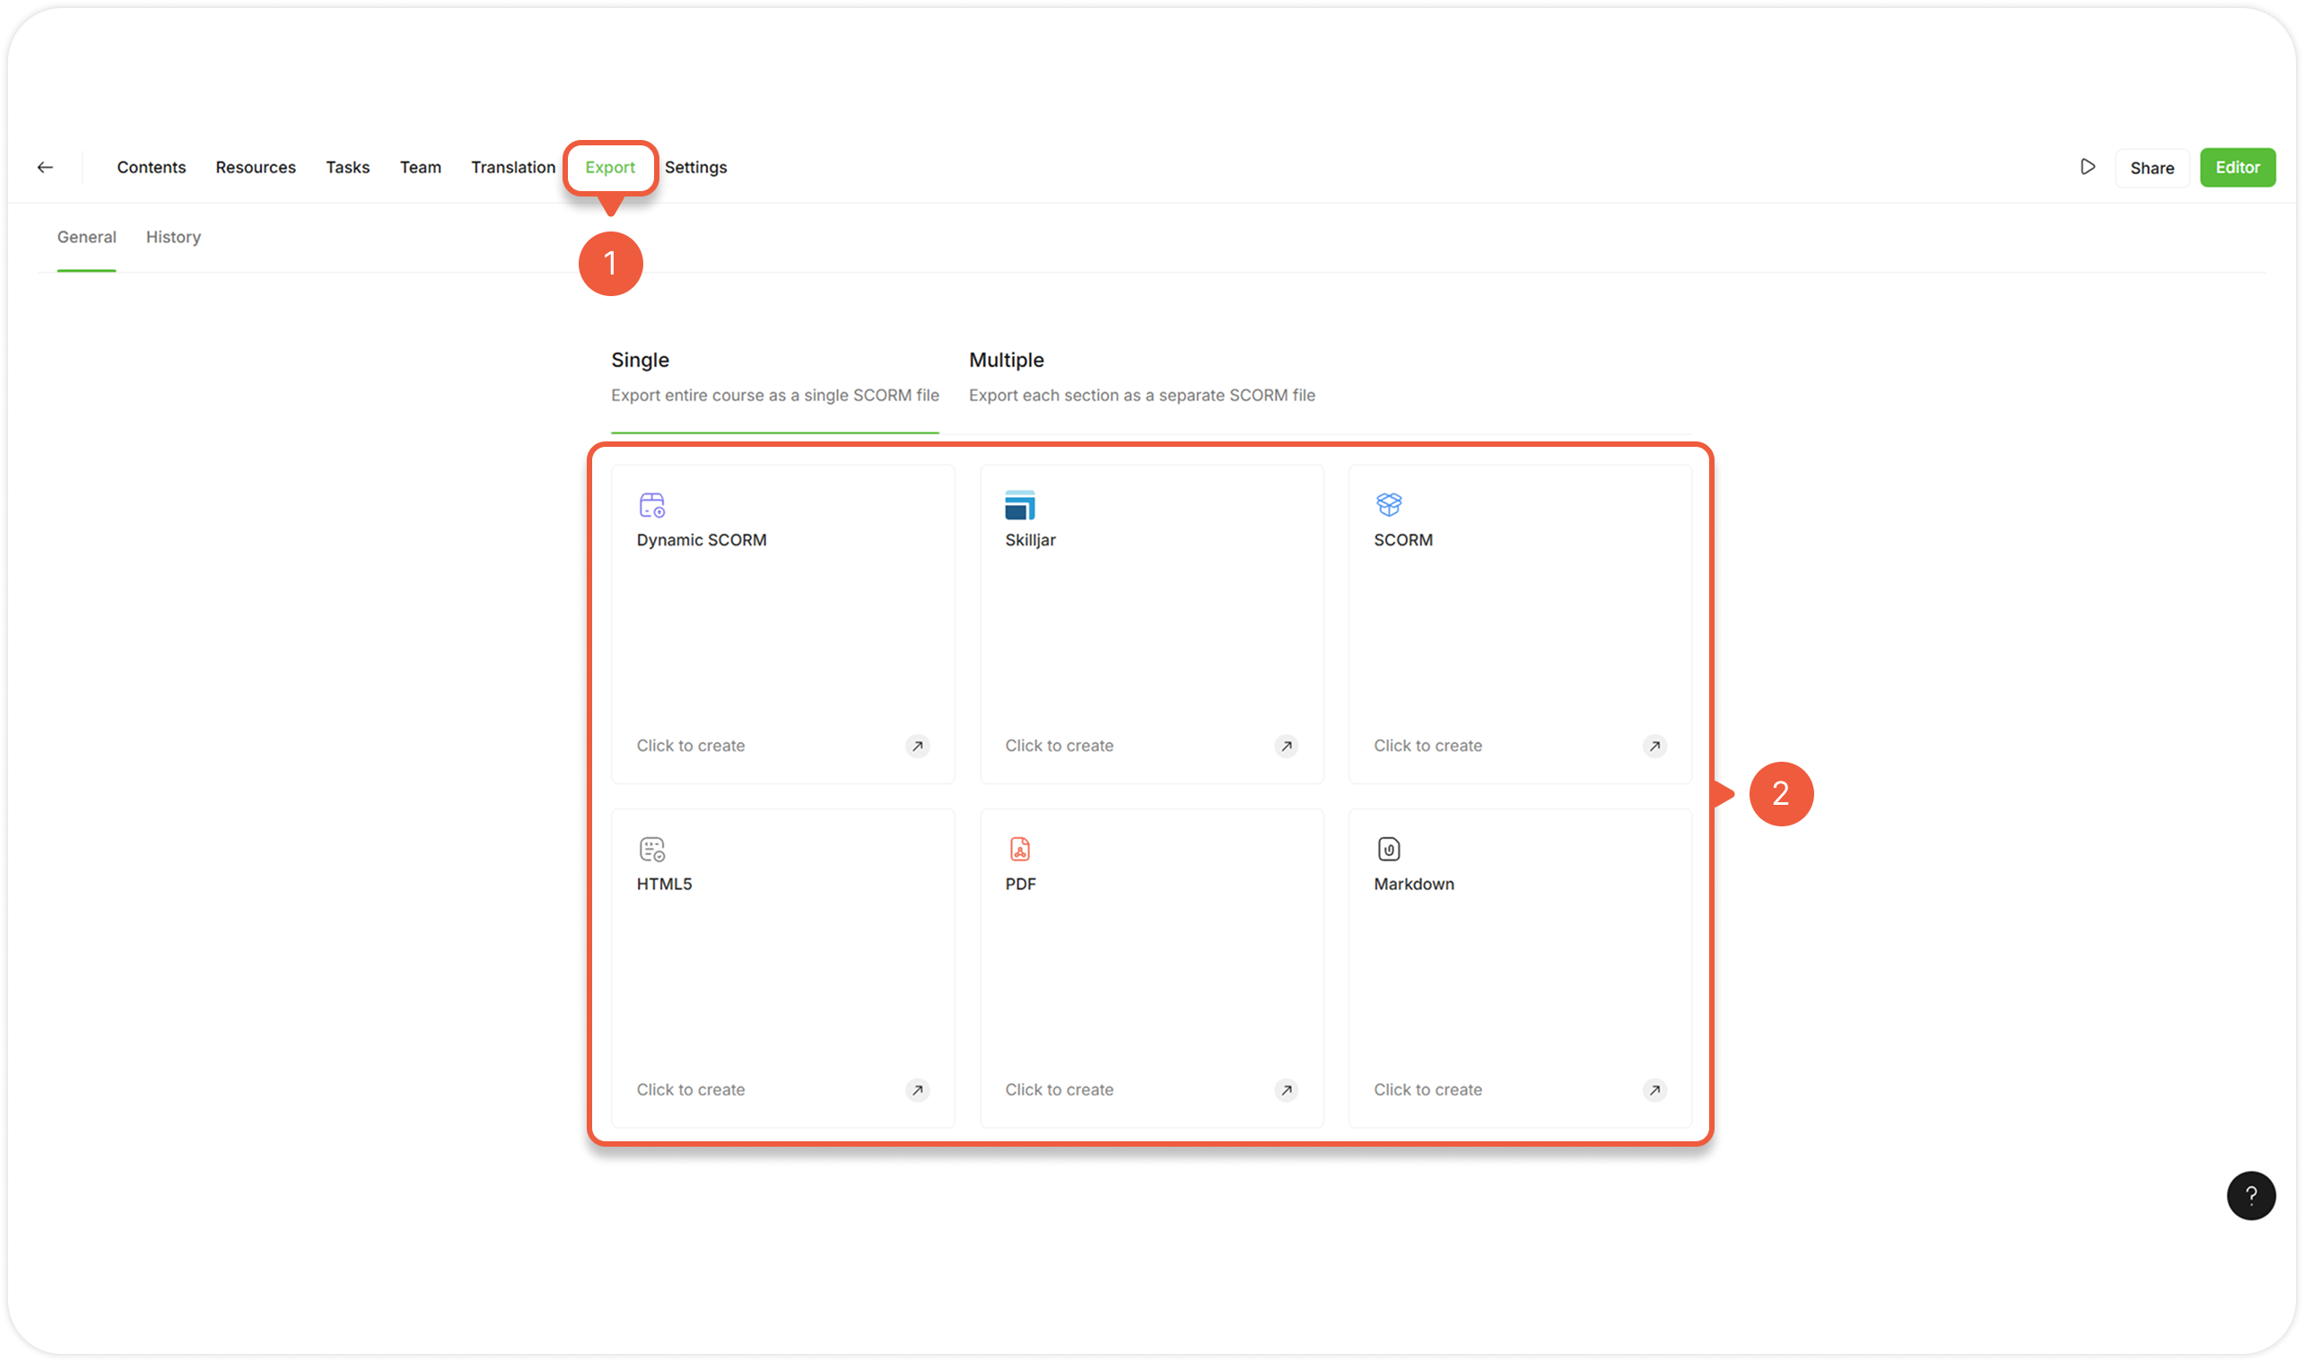Open the History sub-tab
Screen dimensions: 2304x1362
click(x=172, y=237)
